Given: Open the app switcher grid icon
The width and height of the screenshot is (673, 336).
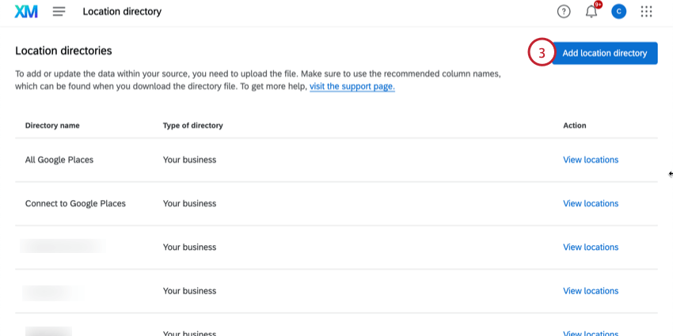Looking at the screenshot, I should 646,12.
